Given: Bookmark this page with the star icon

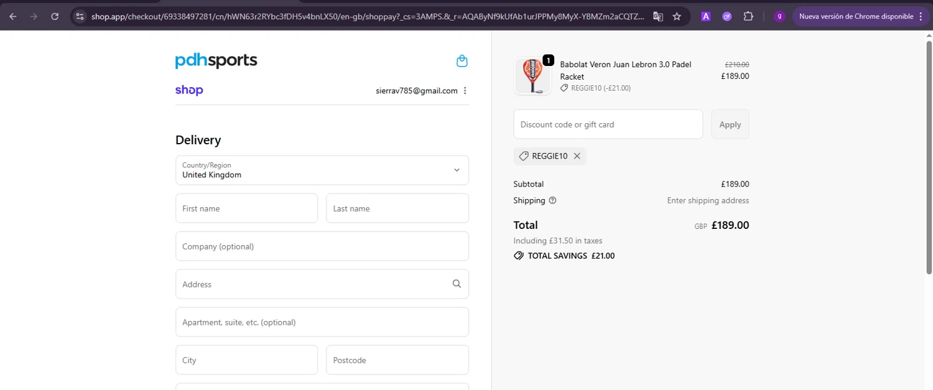Looking at the screenshot, I should tap(677, 17).
